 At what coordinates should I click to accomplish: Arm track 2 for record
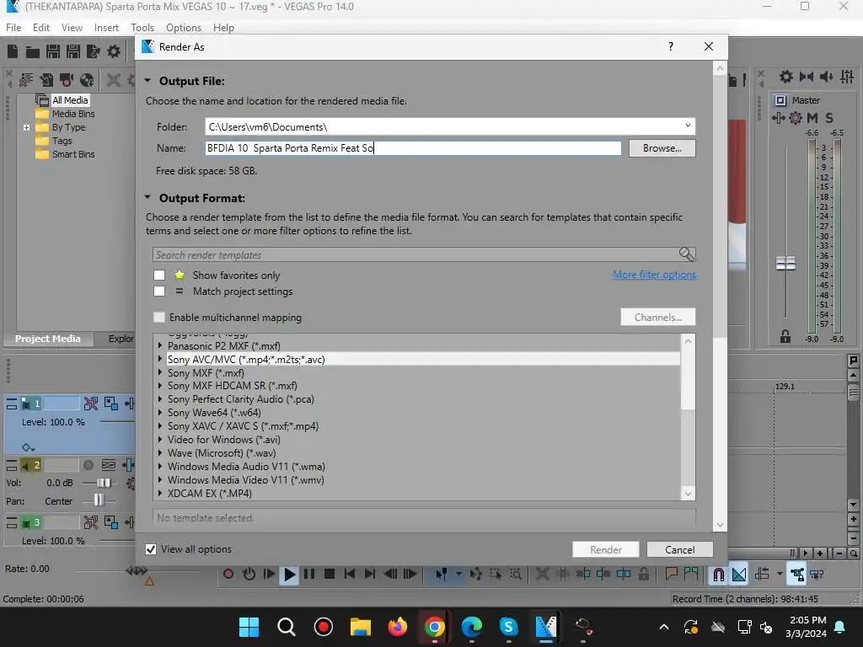(x=88, y=465)
